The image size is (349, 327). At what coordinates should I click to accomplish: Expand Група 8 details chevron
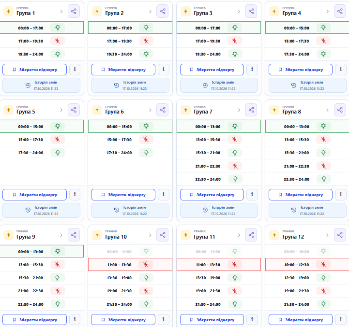tap(328, 110)
